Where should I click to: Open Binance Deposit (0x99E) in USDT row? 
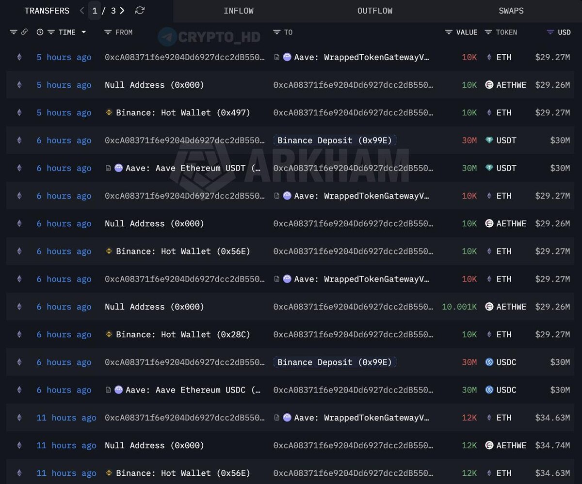(335, 141)
